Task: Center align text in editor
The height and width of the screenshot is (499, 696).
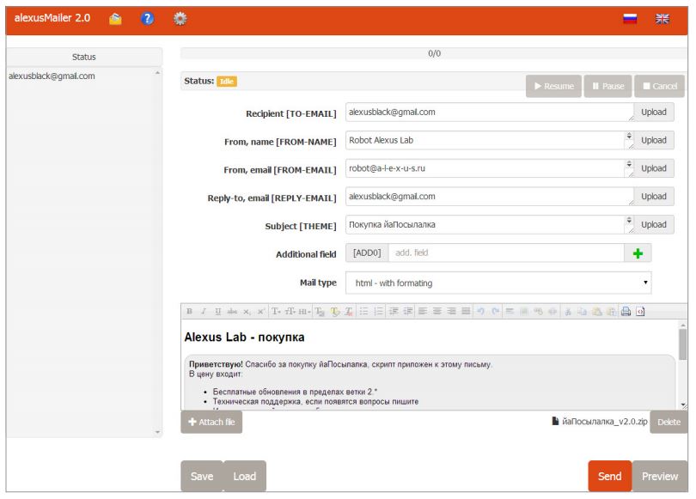Action: click(x=437, y=312)
